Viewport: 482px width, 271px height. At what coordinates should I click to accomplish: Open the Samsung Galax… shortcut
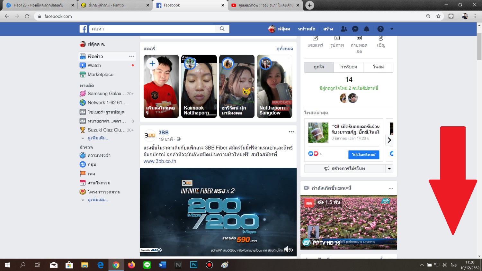(107, 94)
